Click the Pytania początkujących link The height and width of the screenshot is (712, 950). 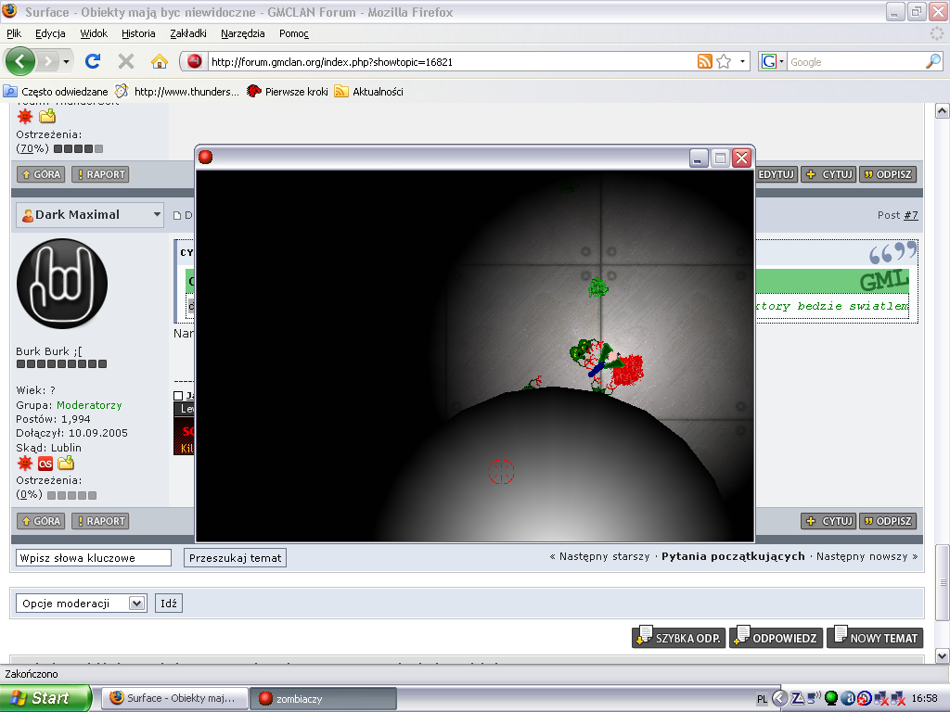pyautogui.click(x=732, y=557)
